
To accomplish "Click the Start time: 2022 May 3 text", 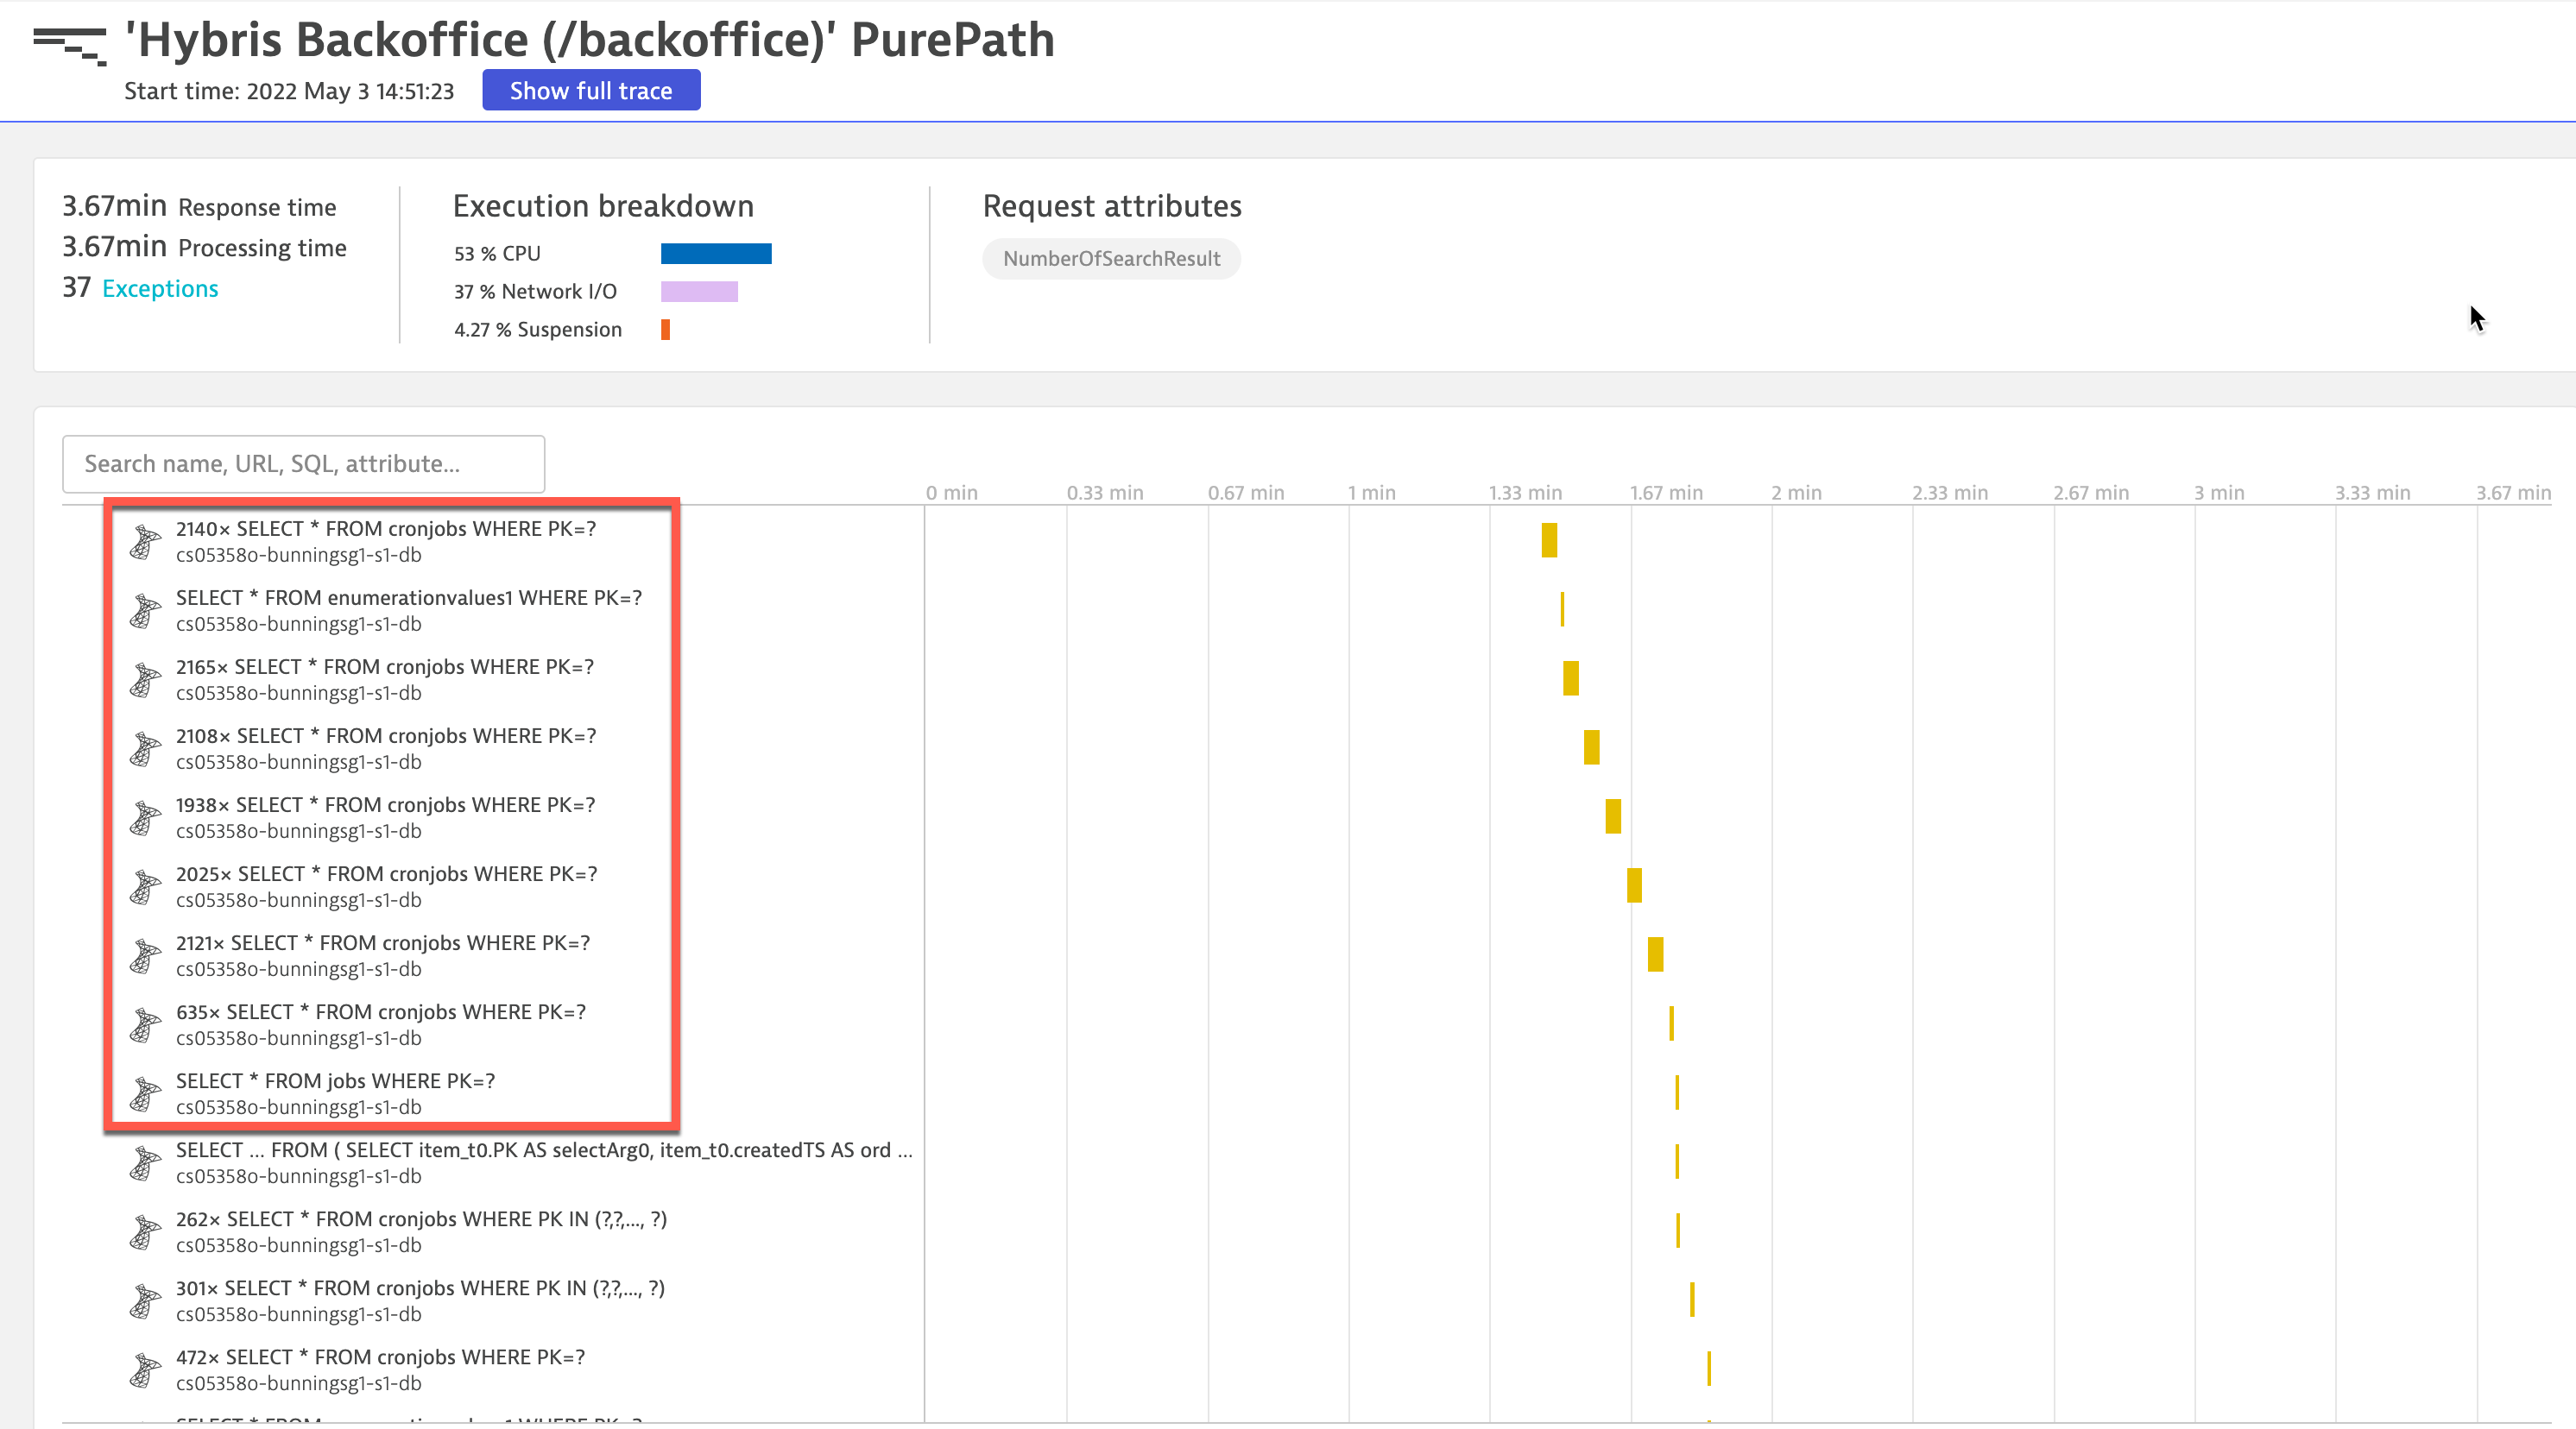I will tap(289, 91).
